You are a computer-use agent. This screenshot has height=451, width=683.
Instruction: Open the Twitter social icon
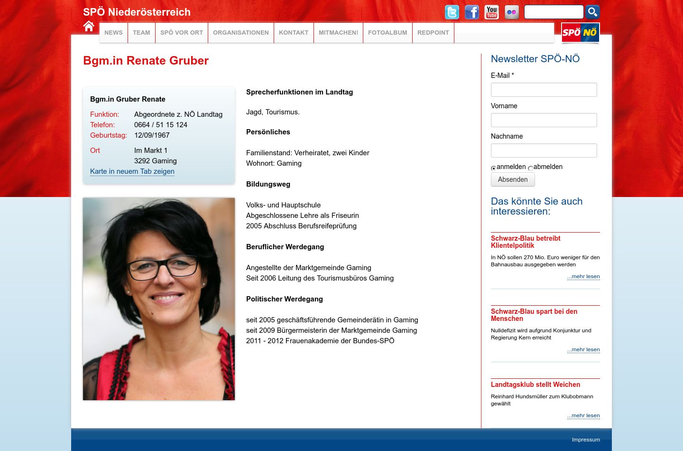452,12
